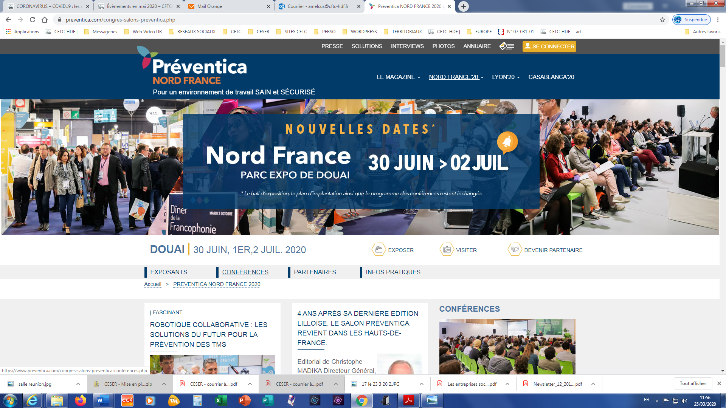The width and height of the screenshot is (726, 408).
Task: Open the ANNUAIRE link
Action: [x=477, y=46]
